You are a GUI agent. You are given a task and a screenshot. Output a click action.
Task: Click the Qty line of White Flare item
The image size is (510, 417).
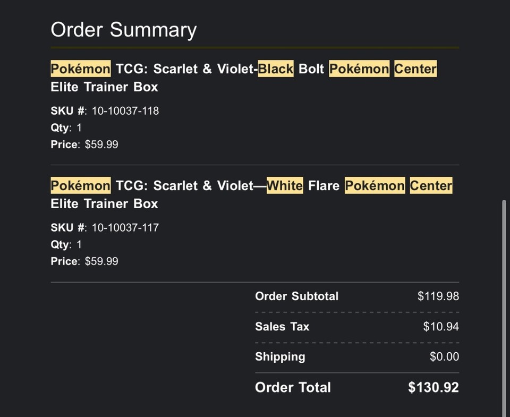pos(66,244)
